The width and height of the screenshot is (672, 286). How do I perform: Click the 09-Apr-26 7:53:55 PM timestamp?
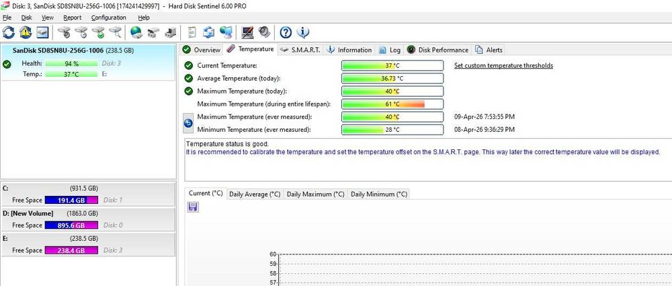(x=485, y=117)
